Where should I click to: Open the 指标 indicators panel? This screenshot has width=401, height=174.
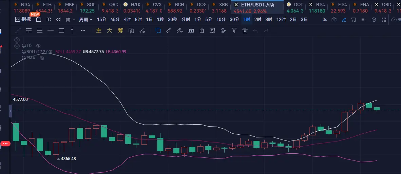(x=23, y=19)
